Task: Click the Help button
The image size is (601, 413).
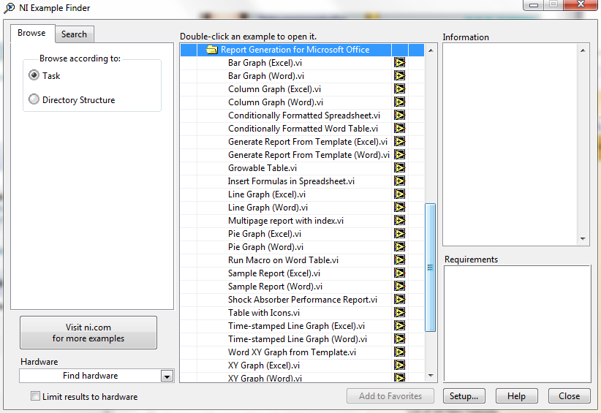Action: (516, 396)
